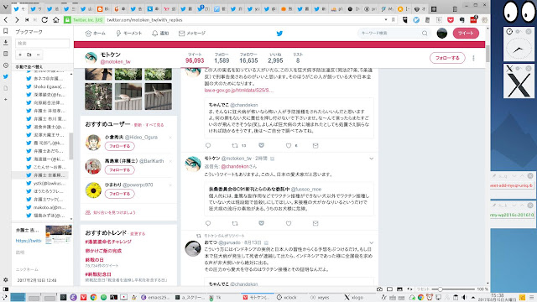Open the Twitter web panel in sidebar
This screenshot has width=537, height=302.
tap(6, 76)
